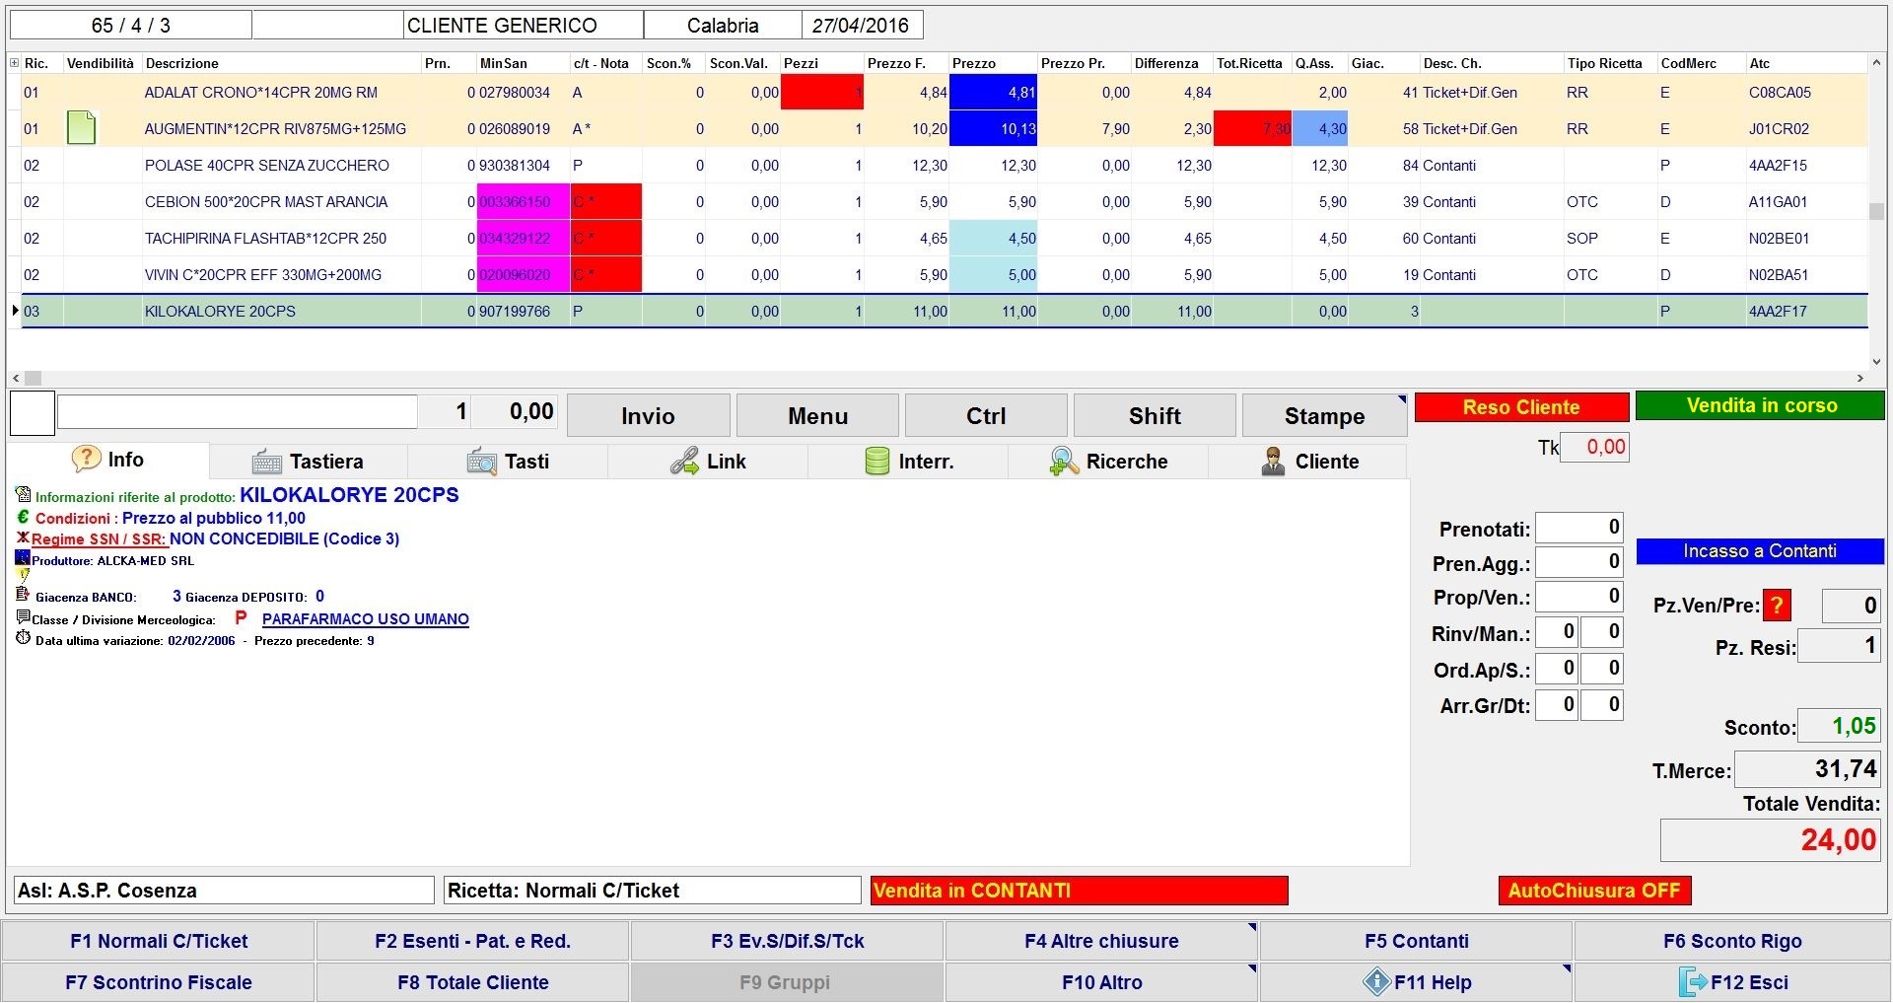Open PARAFARMACO USO UMANO link
The width and height of the screenshot is (1893, 1003).
click(365, 619)
